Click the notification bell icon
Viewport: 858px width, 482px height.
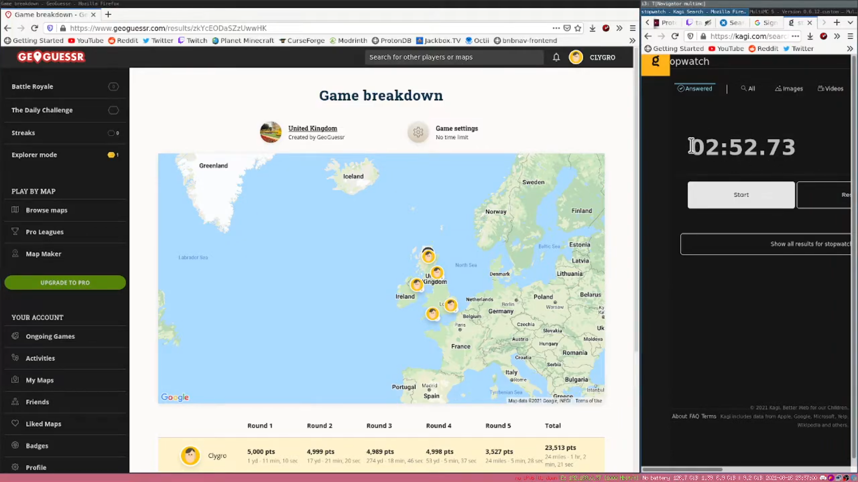556,57
